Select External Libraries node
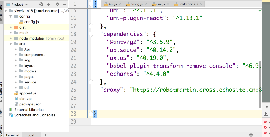Image resolution: width=270 pixels, height=137 pixels. (29, 110)
